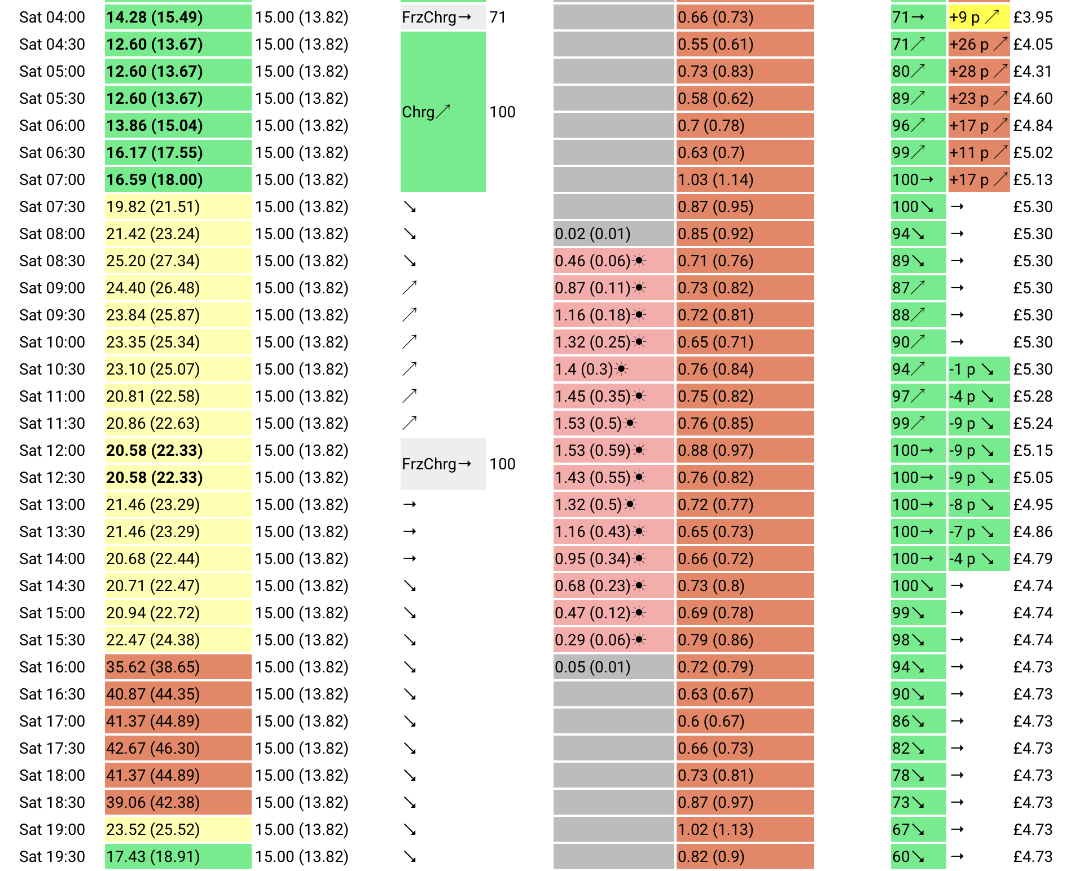Click the total cost £5.13
Image resolution: width=1071 pixels, height=871 pixels.
[x=1033, y=179]
